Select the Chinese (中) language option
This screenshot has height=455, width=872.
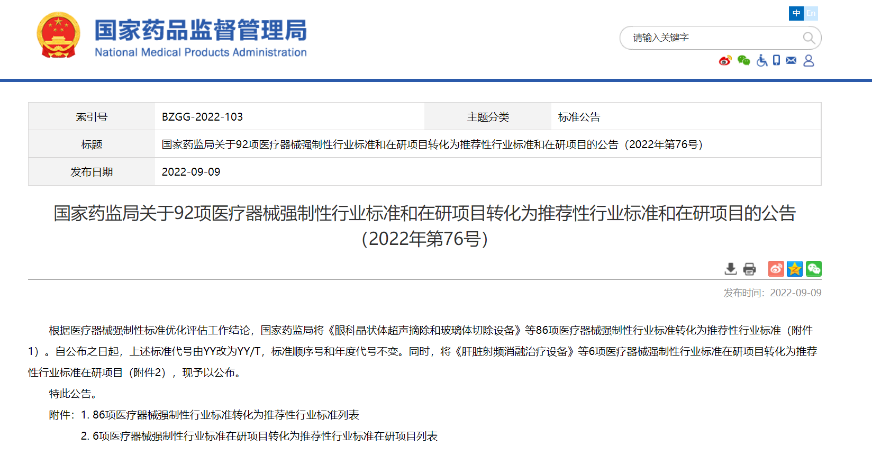tap(796, 13)
